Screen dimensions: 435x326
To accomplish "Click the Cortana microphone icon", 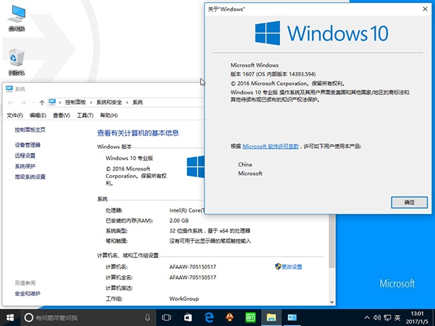I will 147,317.
